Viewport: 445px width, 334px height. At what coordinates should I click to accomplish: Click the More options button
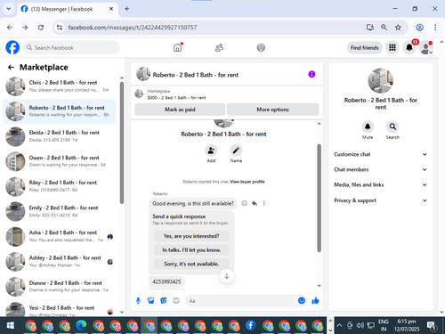[272, 110]
